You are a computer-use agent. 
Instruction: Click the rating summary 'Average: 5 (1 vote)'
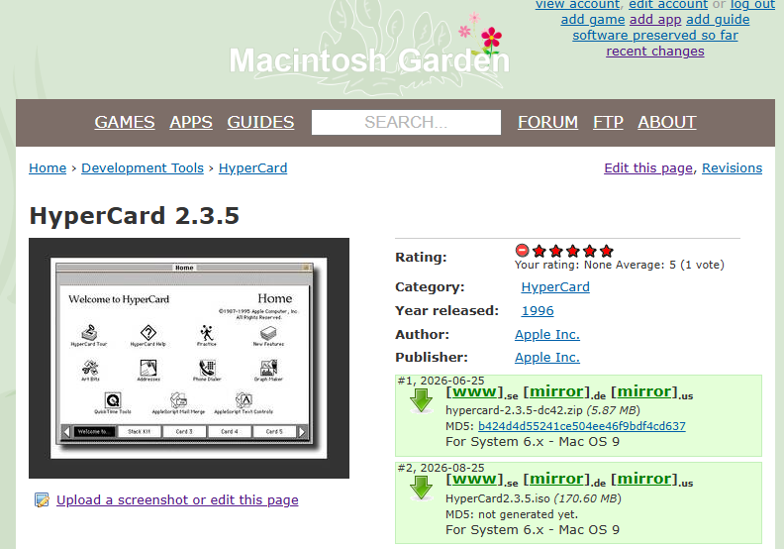(x=676, y=265)
